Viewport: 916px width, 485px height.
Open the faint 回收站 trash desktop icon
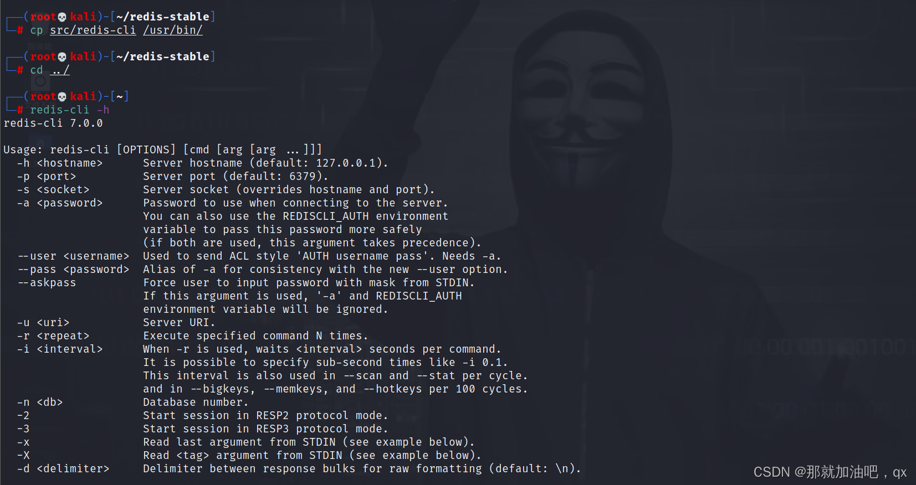click(39, 46)
